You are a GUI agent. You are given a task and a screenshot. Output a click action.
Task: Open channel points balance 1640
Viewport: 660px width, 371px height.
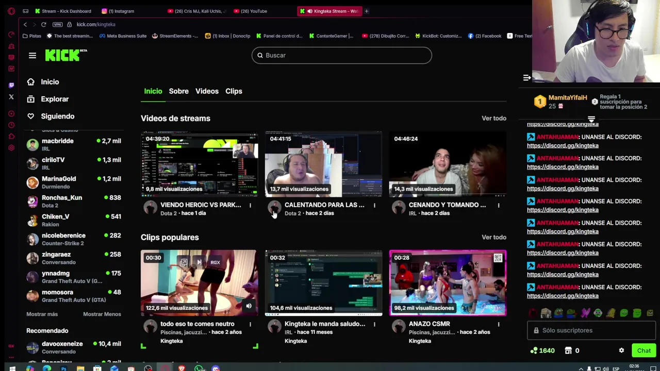542,351
